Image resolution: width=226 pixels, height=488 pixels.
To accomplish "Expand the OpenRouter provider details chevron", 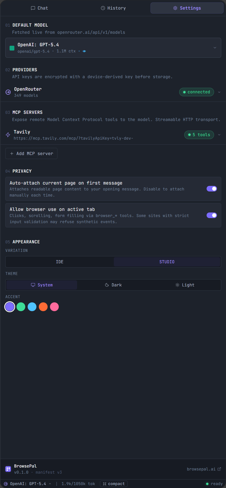I will [x=219, y=92].
